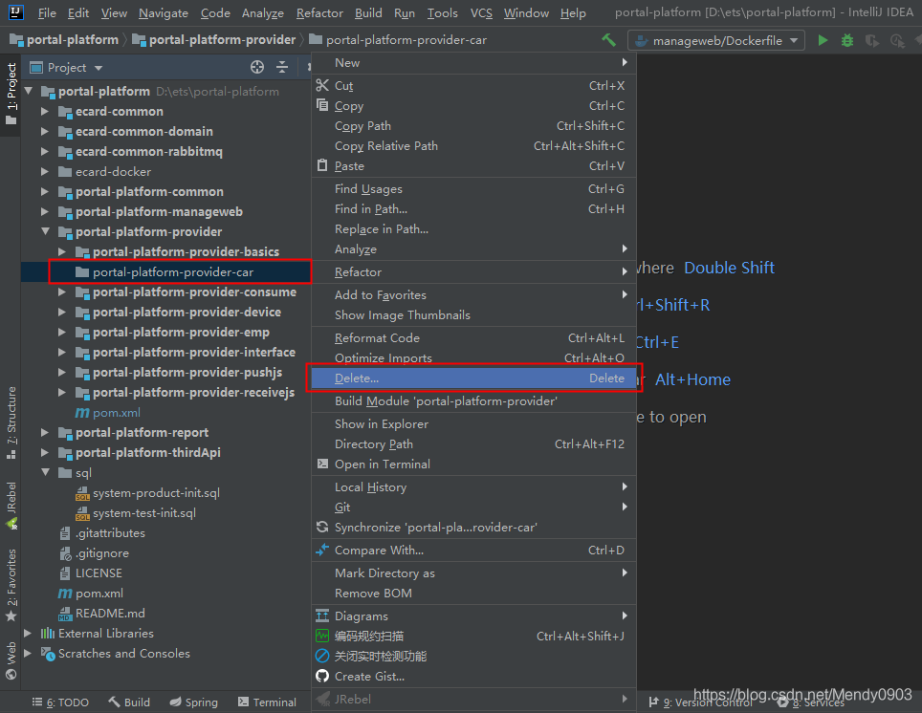Open the Refactor submenu in context menu
This screenshot has height=713, width=922.
pos(473,272)
